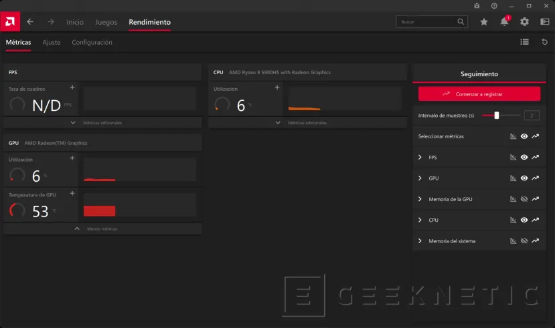
Task: Open the notifications bell
Action: coord(504,22)
